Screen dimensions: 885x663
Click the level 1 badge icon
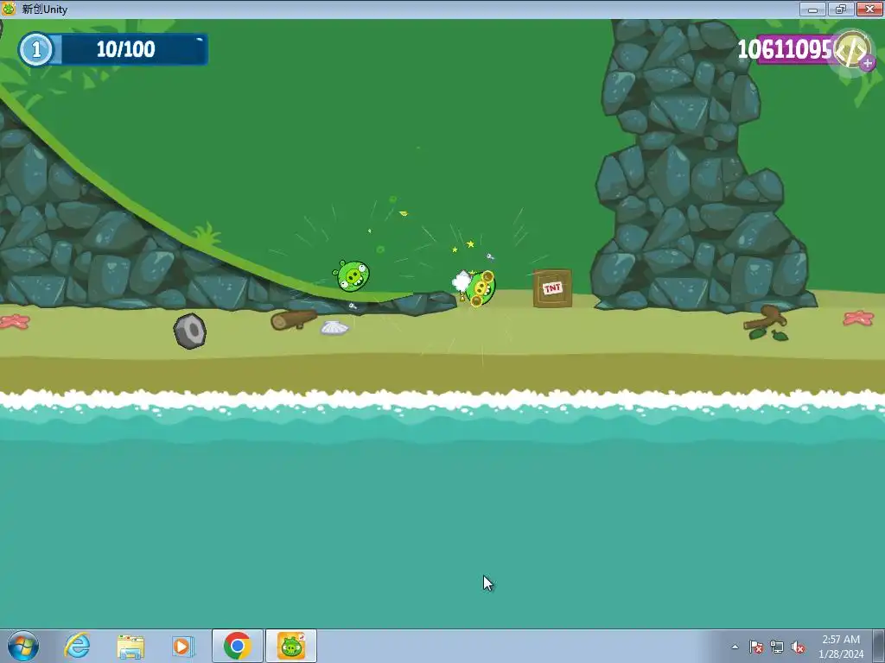(x=35, y=49)
